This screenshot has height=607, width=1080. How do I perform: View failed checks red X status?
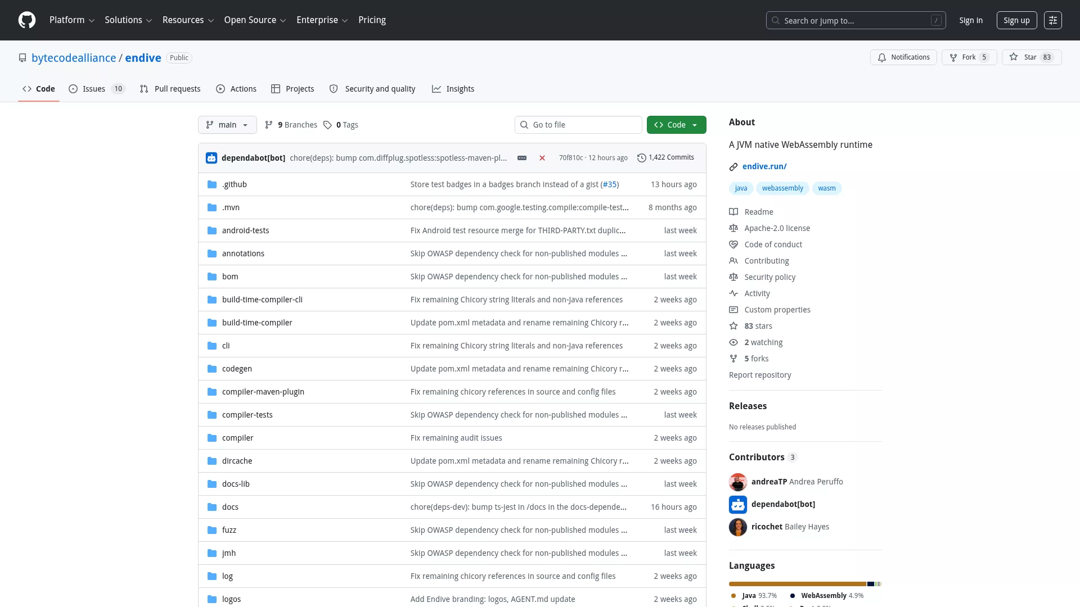[x=542, y=158]
